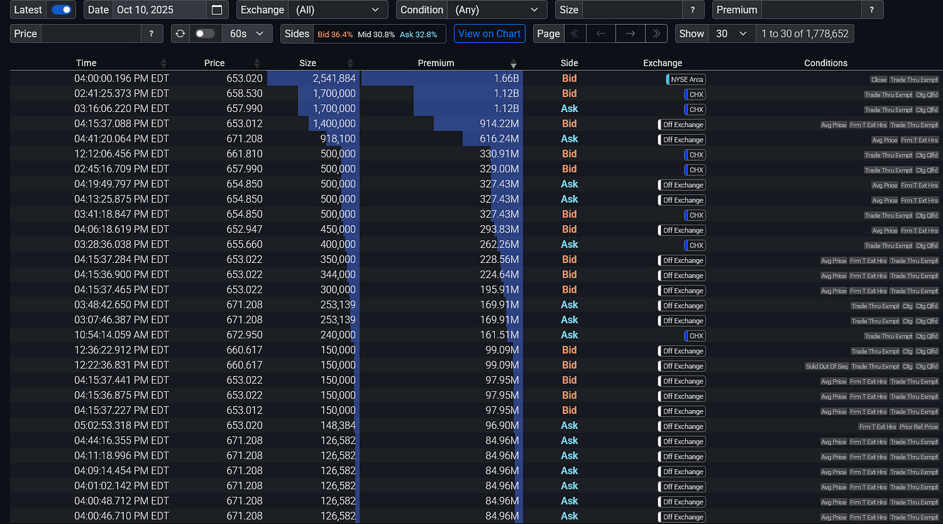Click the 04:00:00.196 PM EDT time cell
The width and height of the screenshot is (943, 524).
[x=122, y=78]
